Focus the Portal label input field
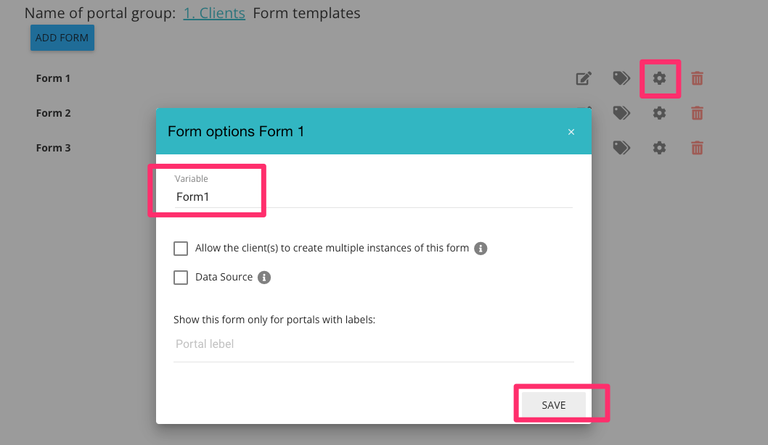Viewport: 768px width, 445px height. (373, 344)
